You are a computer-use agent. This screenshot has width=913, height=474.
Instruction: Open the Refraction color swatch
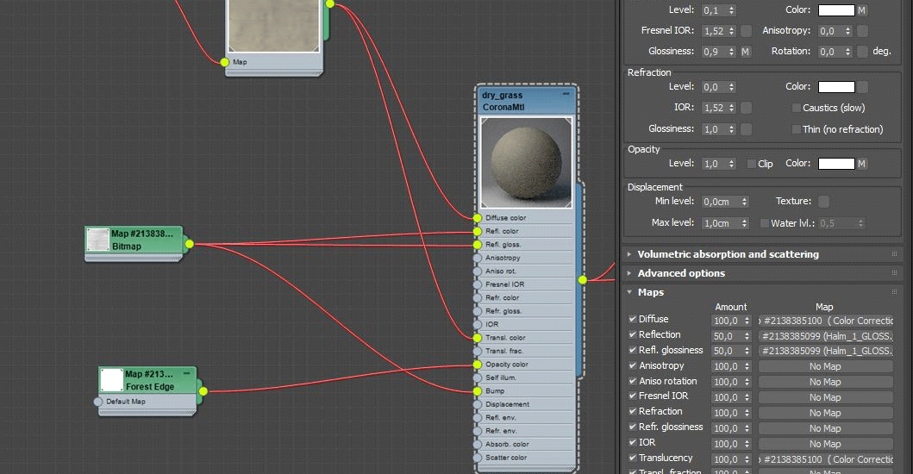(835, 87)
